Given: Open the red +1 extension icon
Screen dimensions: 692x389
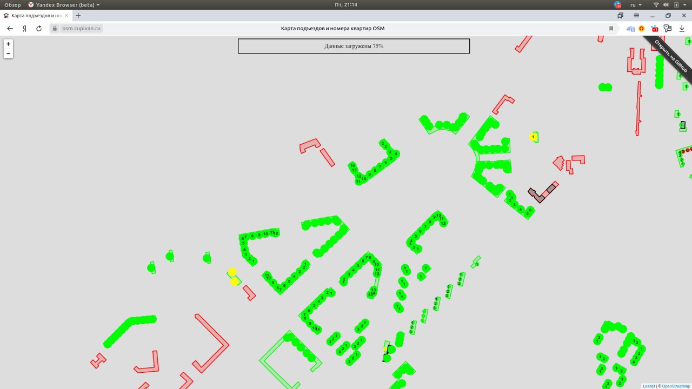Looking at the screenshot, I should [654, 29].
